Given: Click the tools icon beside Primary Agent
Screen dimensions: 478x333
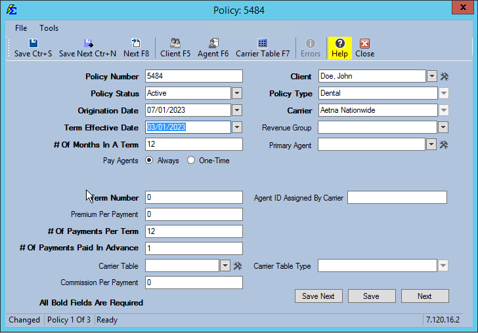Looking at the screenshot, I should 444,145.
